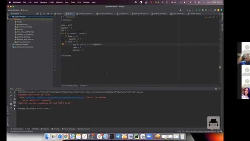Open the VCS menu
This screenshot has height=141, width=250.
coord(79,2)
